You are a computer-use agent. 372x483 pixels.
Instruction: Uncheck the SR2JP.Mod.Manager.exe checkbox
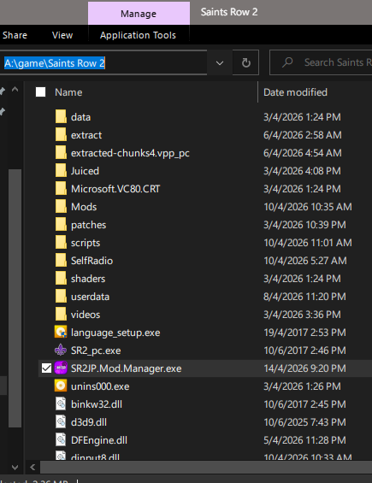(x=46, y=368)
